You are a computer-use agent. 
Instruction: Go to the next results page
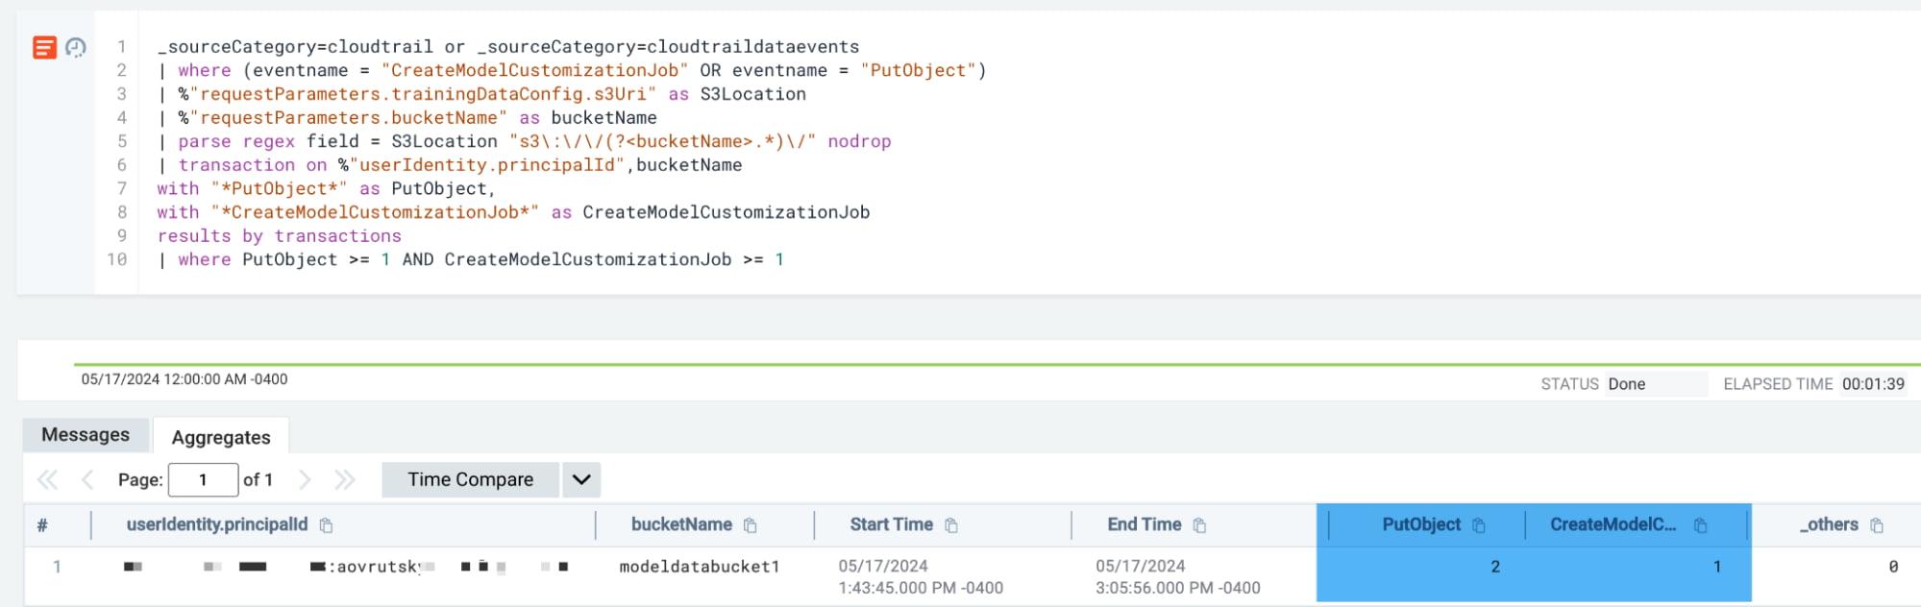click(305, 479)
